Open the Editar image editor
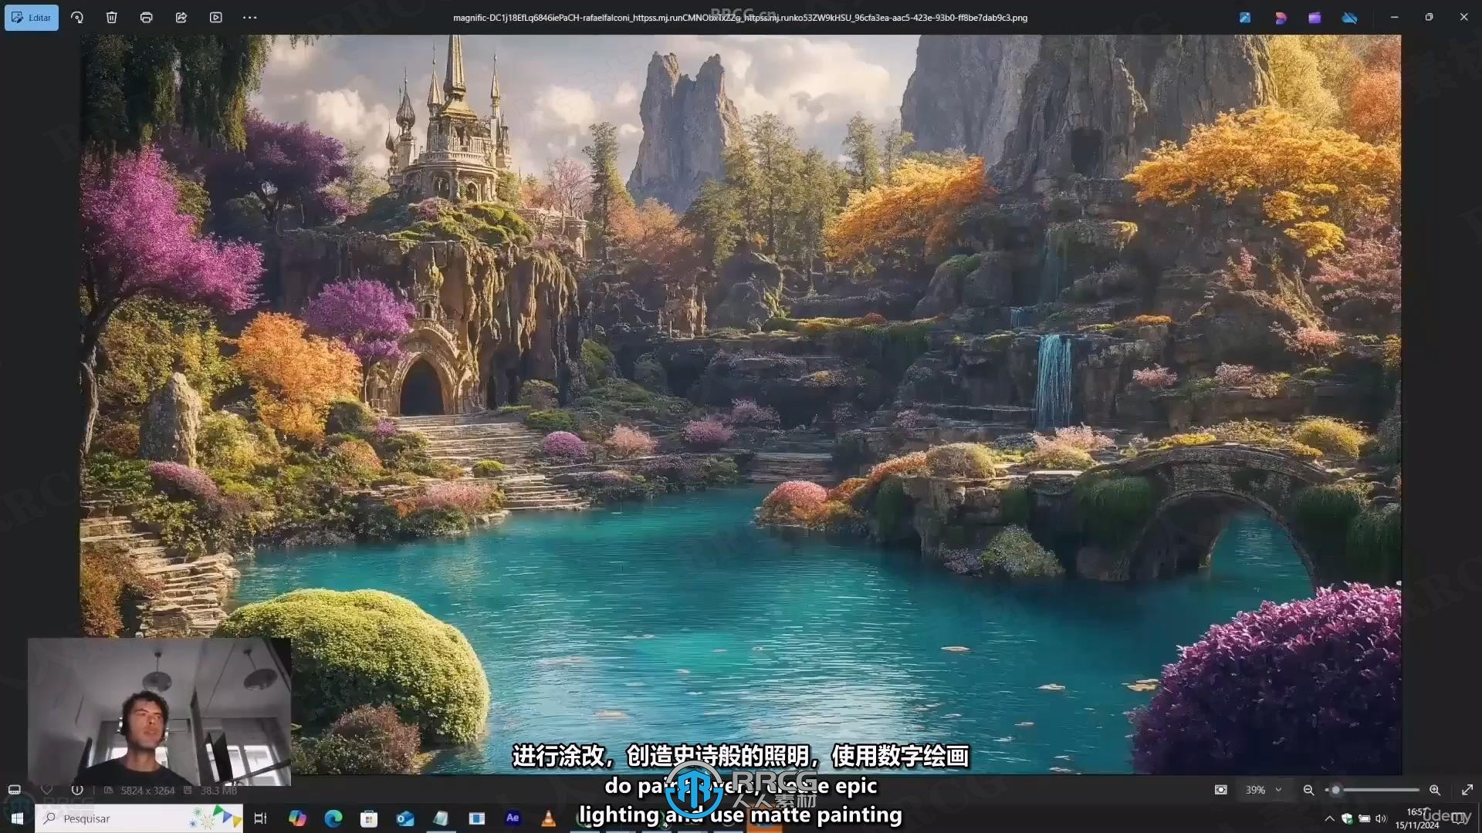This screenshot has width=1482, height=833. (x=31, y=17)
